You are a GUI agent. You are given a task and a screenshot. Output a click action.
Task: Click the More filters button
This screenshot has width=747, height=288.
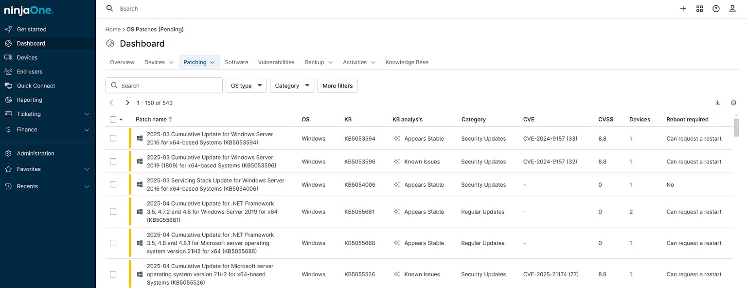[338, 85]
